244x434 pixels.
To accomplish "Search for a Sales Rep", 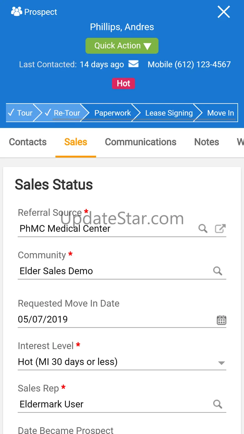I will tap(218, 404).
